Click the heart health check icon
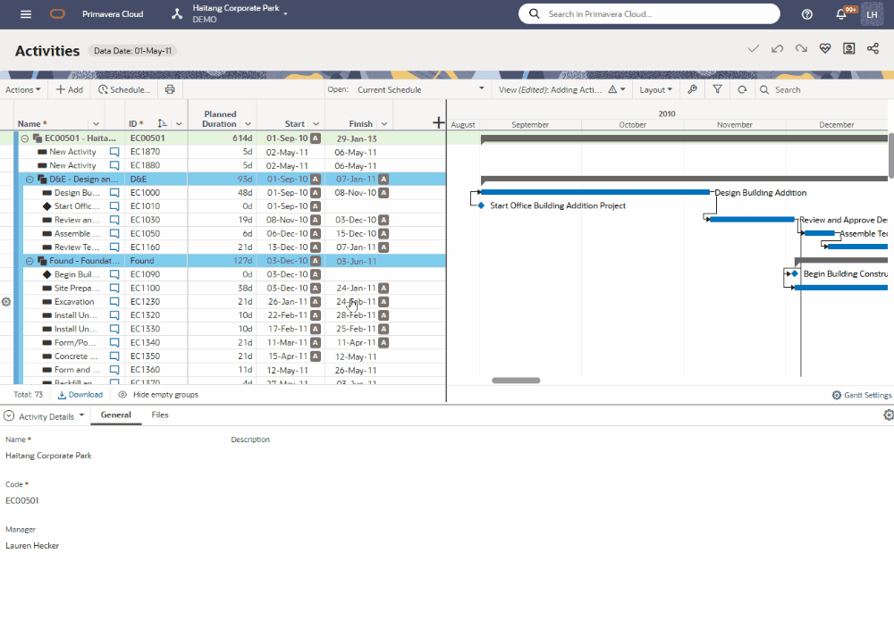The width and height of the screenshot is (894, 637). (825, 49)
